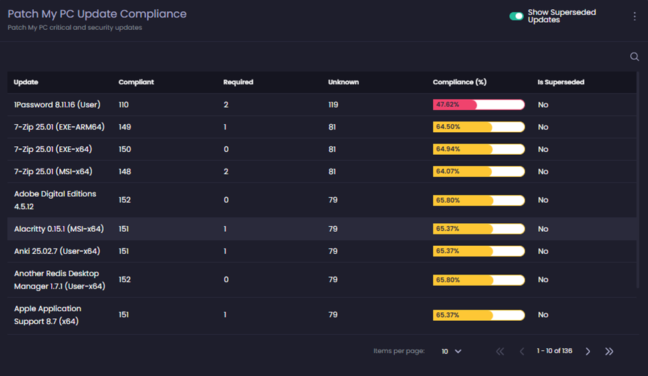Viewport: 648px width, 376px height.
Task: Select the 7-Zip 25.01 (EXE-ARM64) entry
Action: pyautogui.click(x=59, y=127)
